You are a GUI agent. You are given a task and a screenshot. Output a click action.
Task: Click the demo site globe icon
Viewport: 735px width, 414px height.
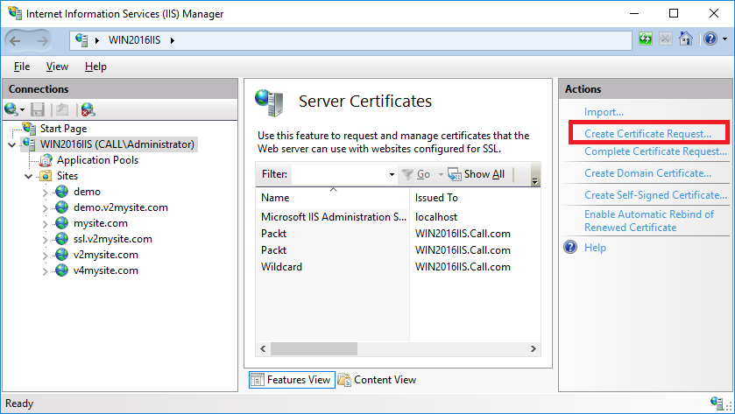coord(61,192)
